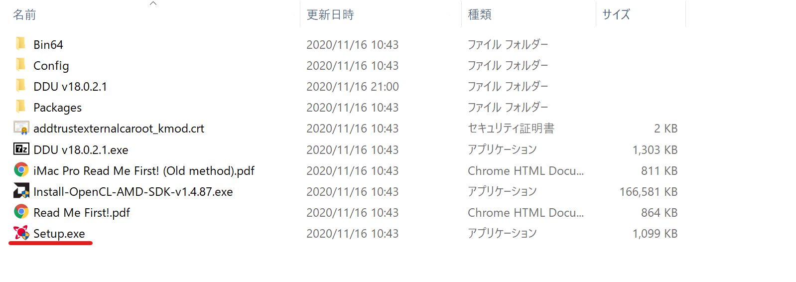
Task: Click the certificate icon for addtrustexternalcaroot_kmod.crt
Action: pos(21,128)
